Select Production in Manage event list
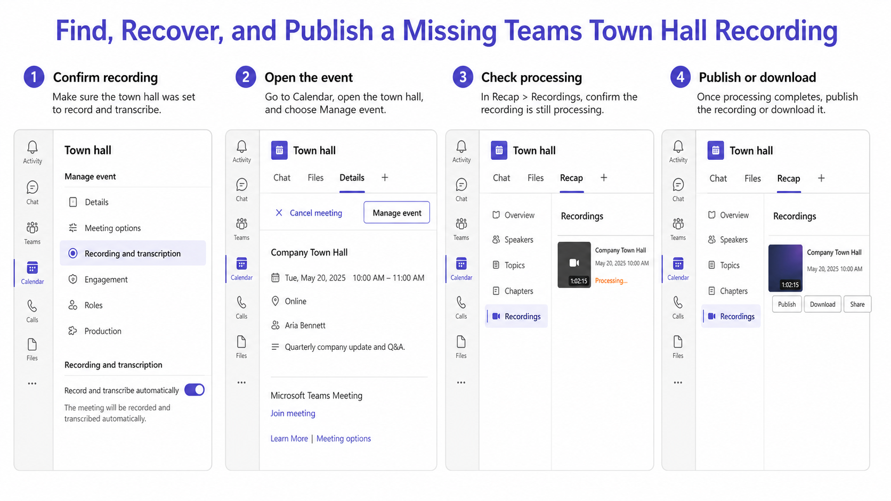 click(x=133, y=331)
